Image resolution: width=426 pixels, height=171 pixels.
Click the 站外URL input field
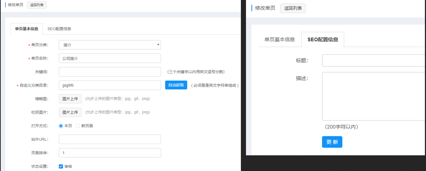point(110,139)
